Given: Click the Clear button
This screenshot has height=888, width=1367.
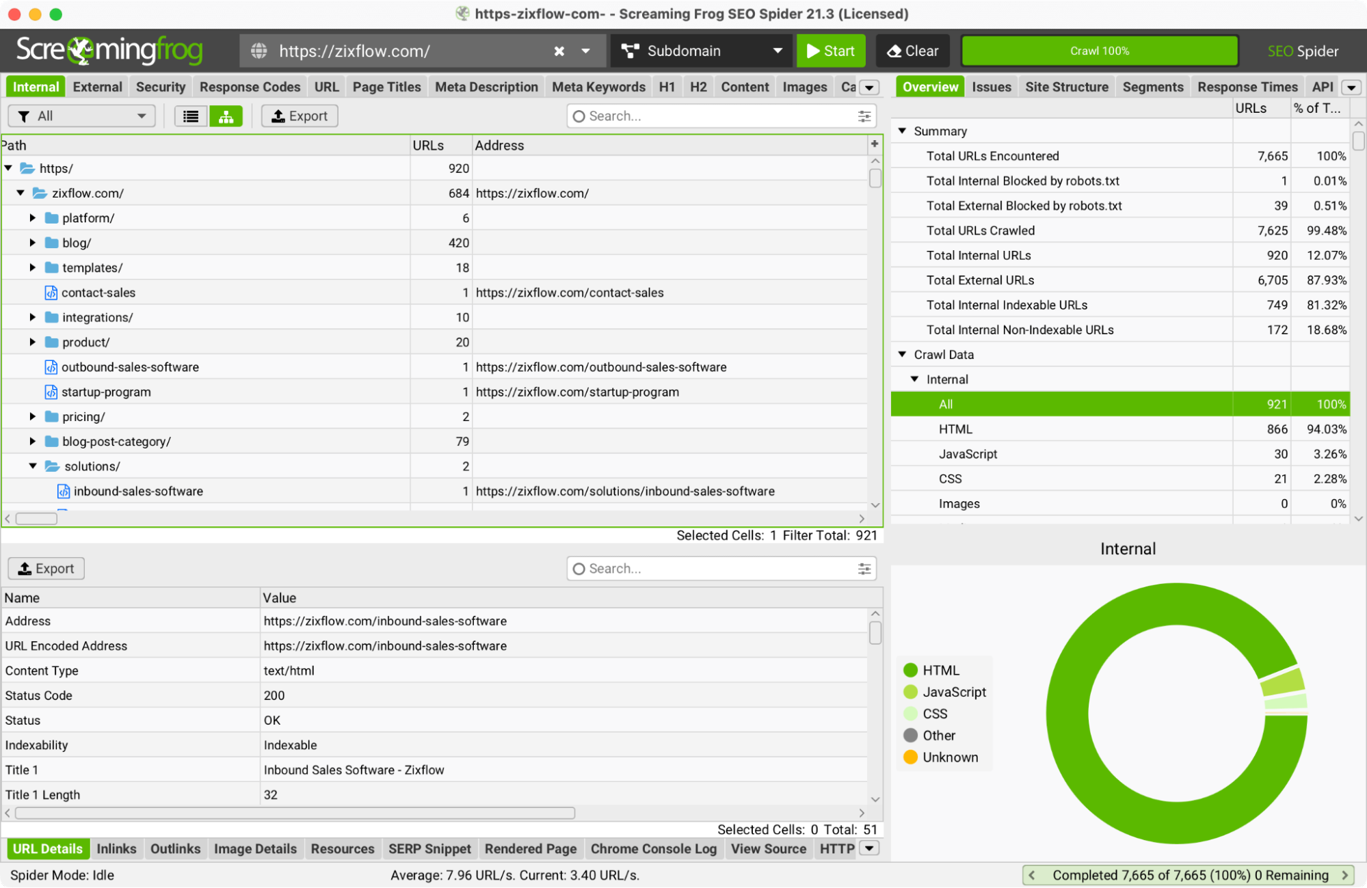Looking at the screenshot, I should [x=912, y=51].
